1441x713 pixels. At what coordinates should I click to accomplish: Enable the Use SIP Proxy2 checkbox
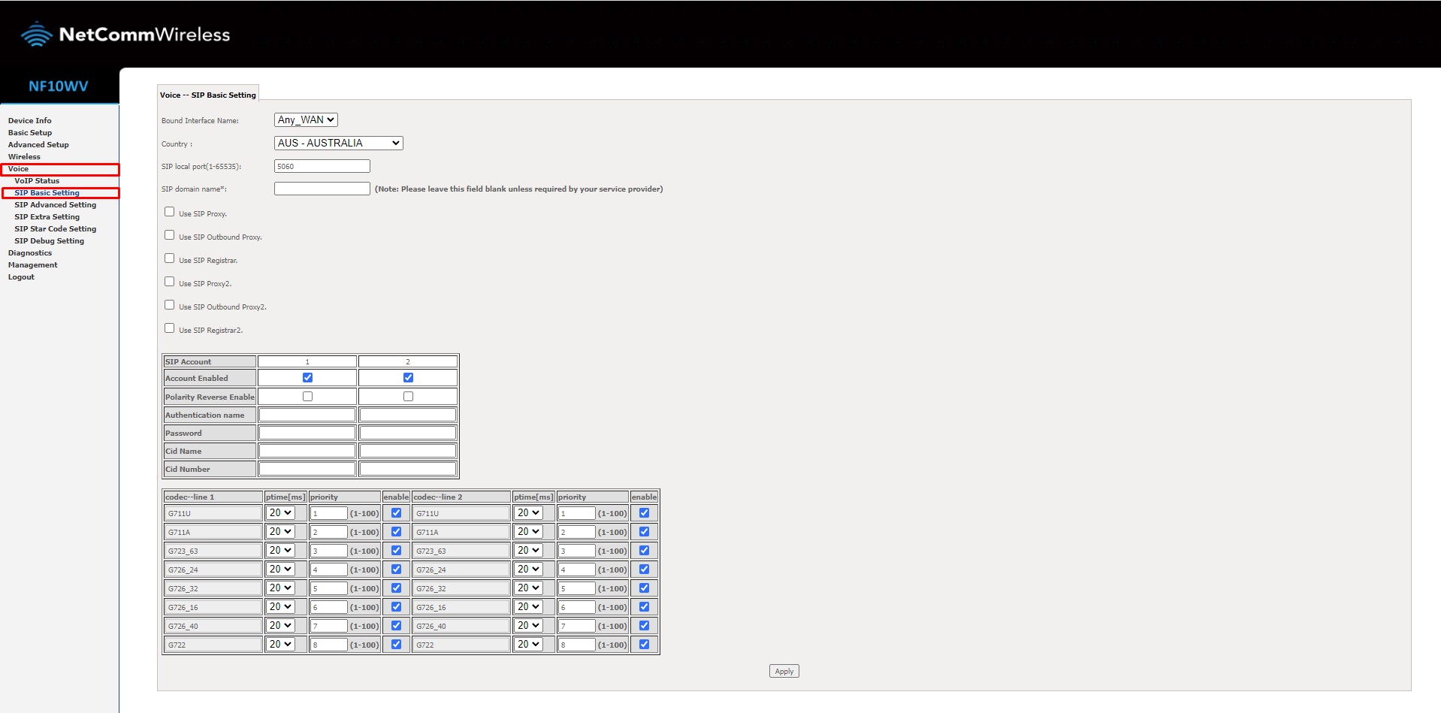point(169,282)
